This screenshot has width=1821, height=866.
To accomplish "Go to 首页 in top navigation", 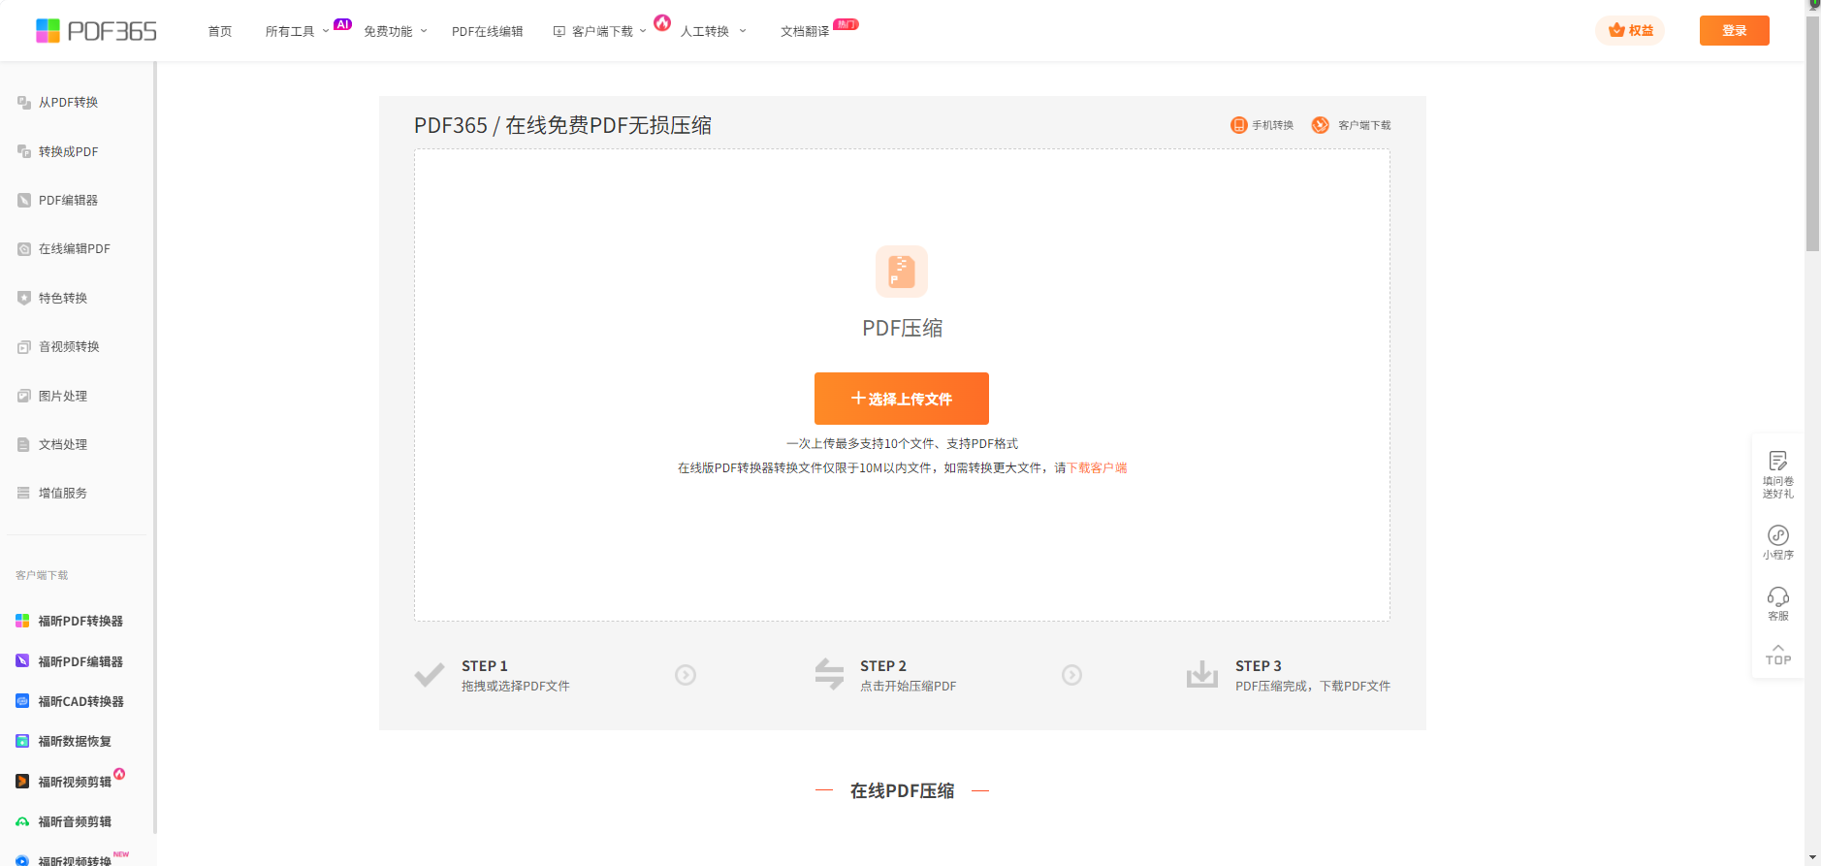I will 220,32.
